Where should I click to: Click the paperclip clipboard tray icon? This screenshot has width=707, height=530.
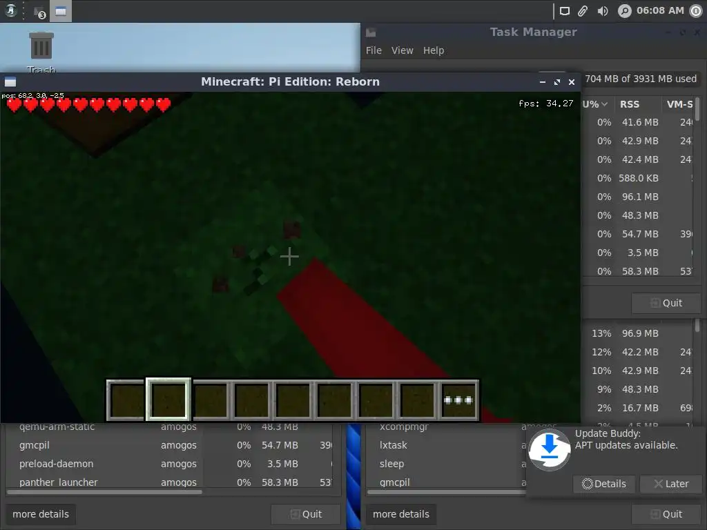(x=583, y=11)
